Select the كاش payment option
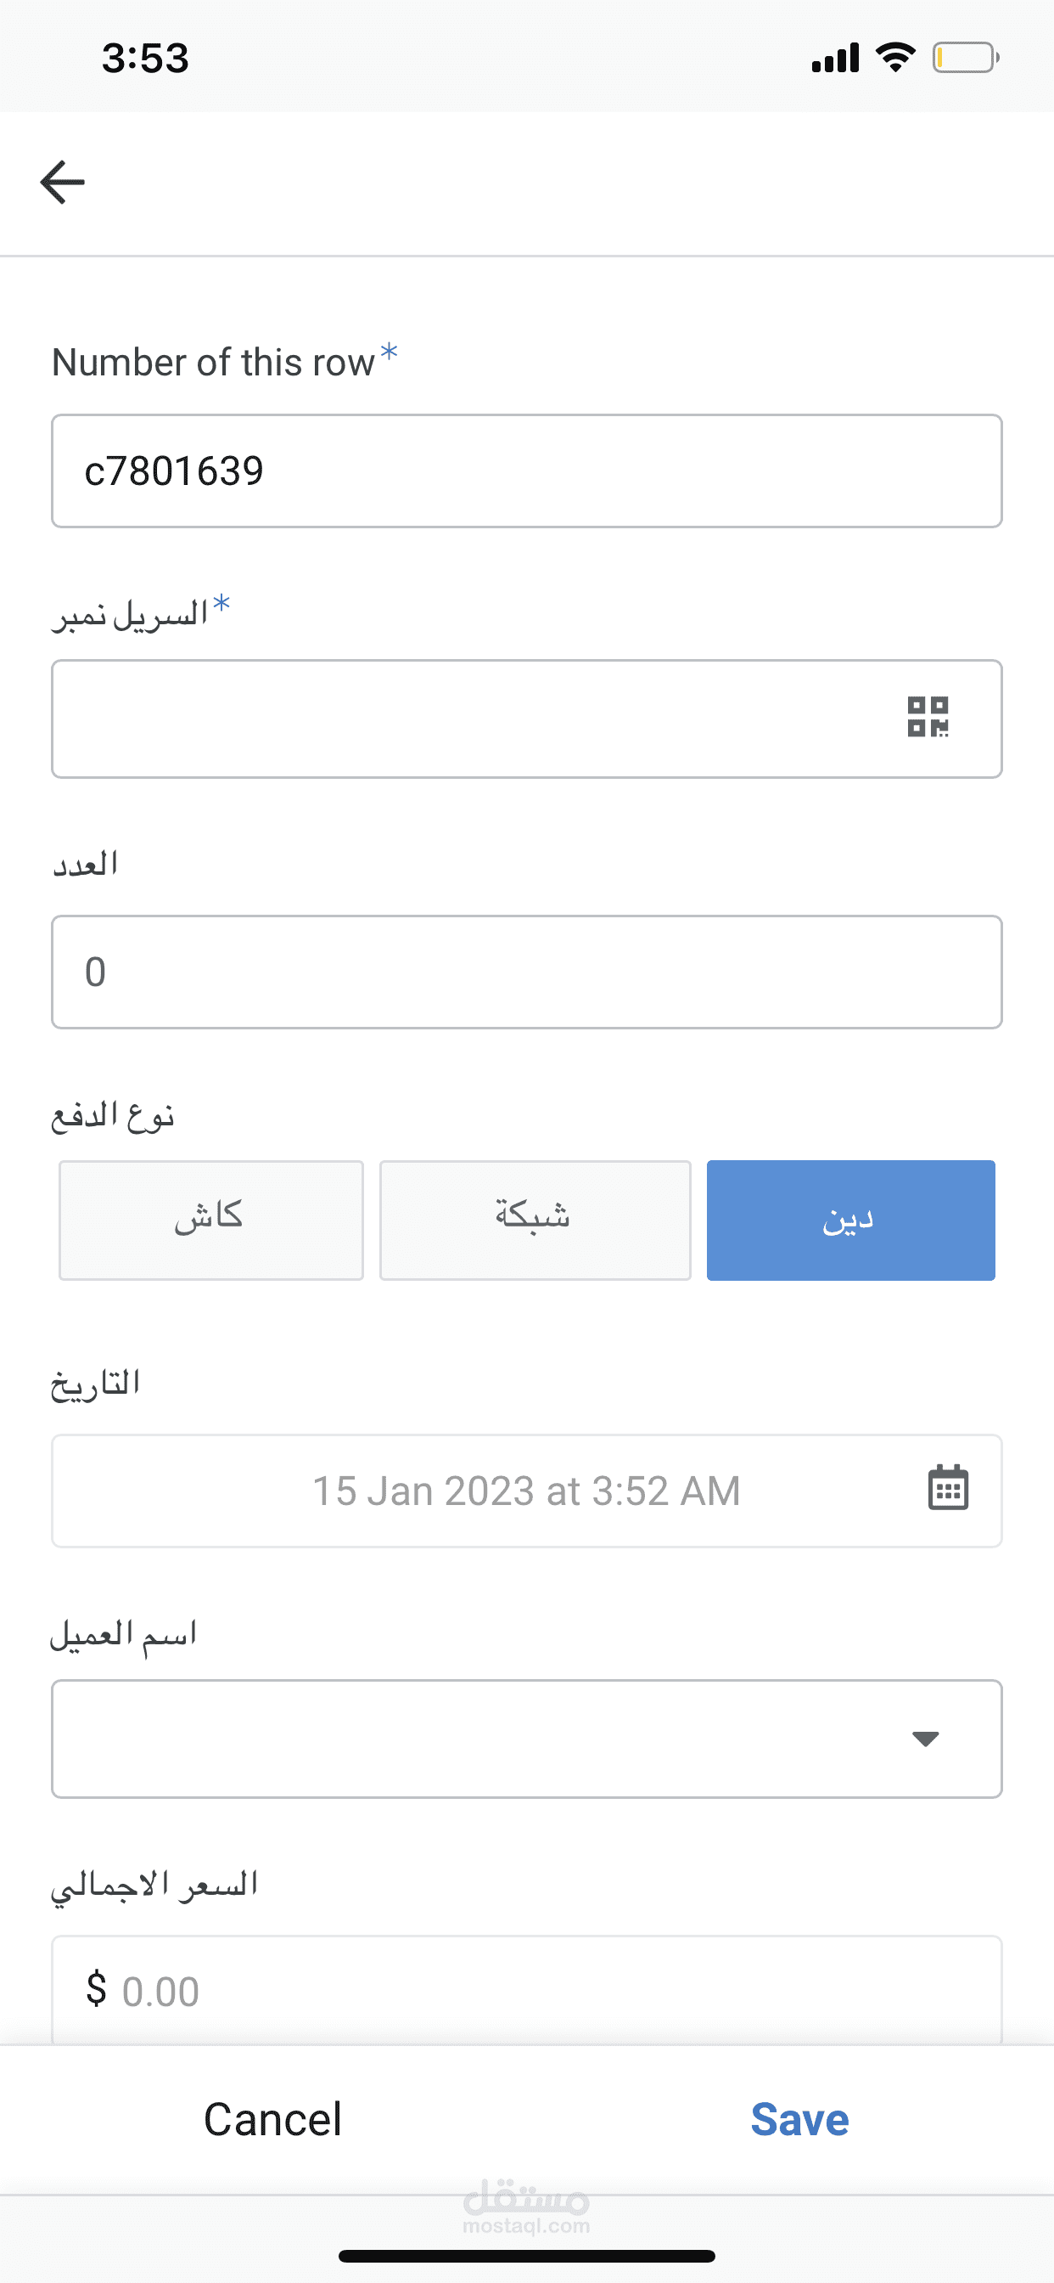The height and width of the screenshot is (2283, 1054). tap(210, 1220)
